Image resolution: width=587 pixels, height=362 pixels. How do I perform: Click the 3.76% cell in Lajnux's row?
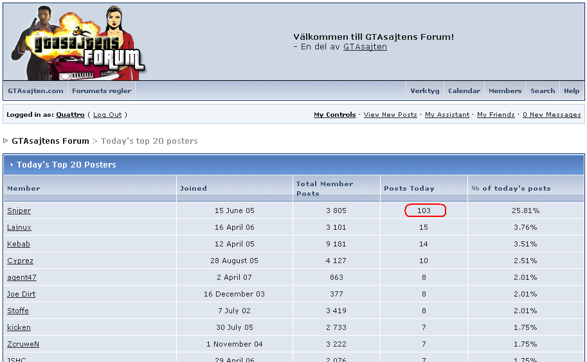(526, 227)
